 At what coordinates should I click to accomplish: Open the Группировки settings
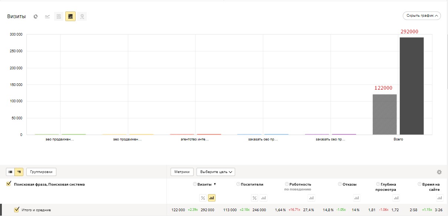pos(41,172)
